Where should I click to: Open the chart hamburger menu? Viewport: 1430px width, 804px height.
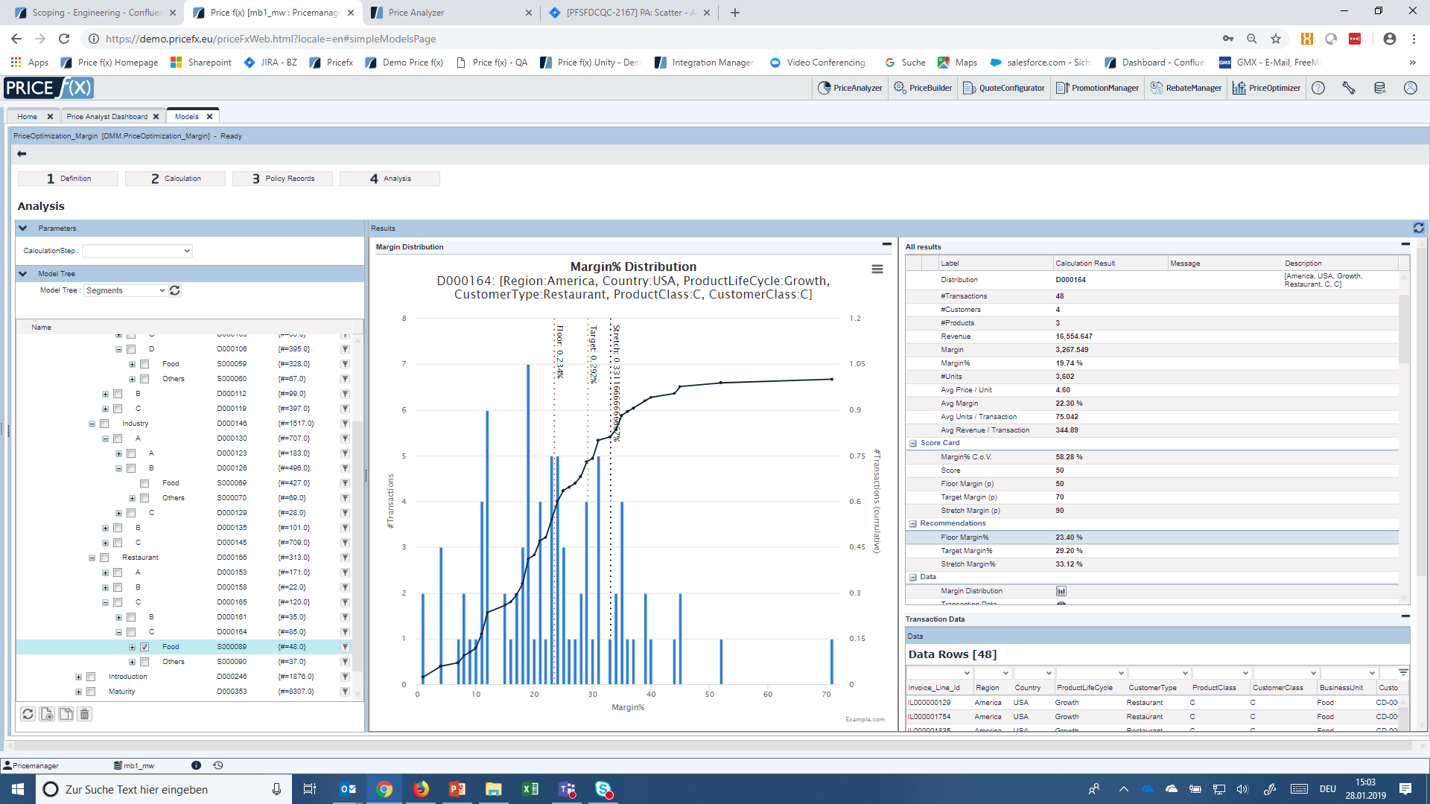[x=877, y=269]
